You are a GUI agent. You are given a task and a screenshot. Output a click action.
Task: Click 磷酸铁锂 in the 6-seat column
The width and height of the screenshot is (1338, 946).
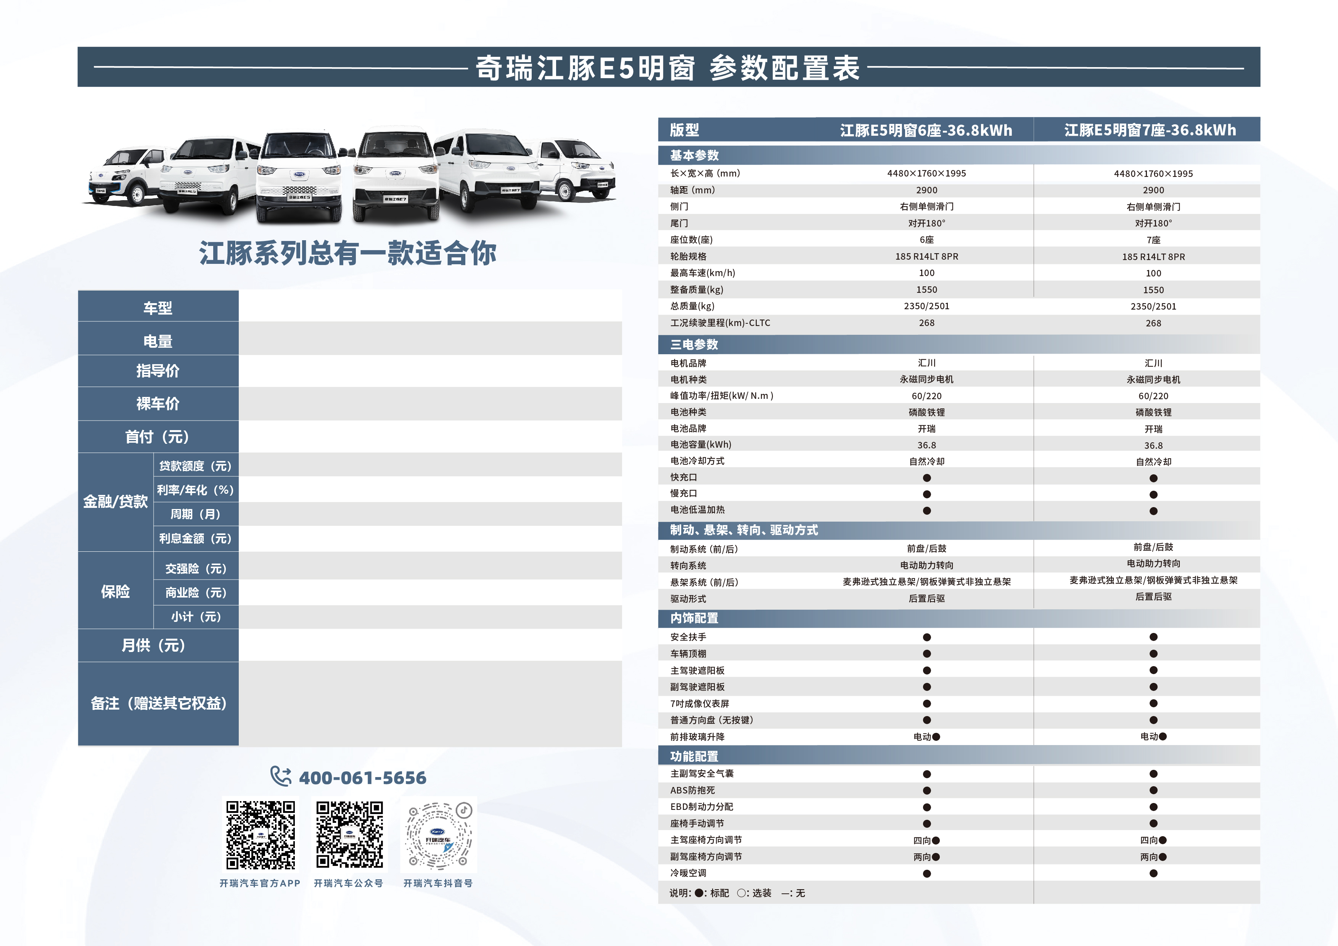click(x=926, y=413)
